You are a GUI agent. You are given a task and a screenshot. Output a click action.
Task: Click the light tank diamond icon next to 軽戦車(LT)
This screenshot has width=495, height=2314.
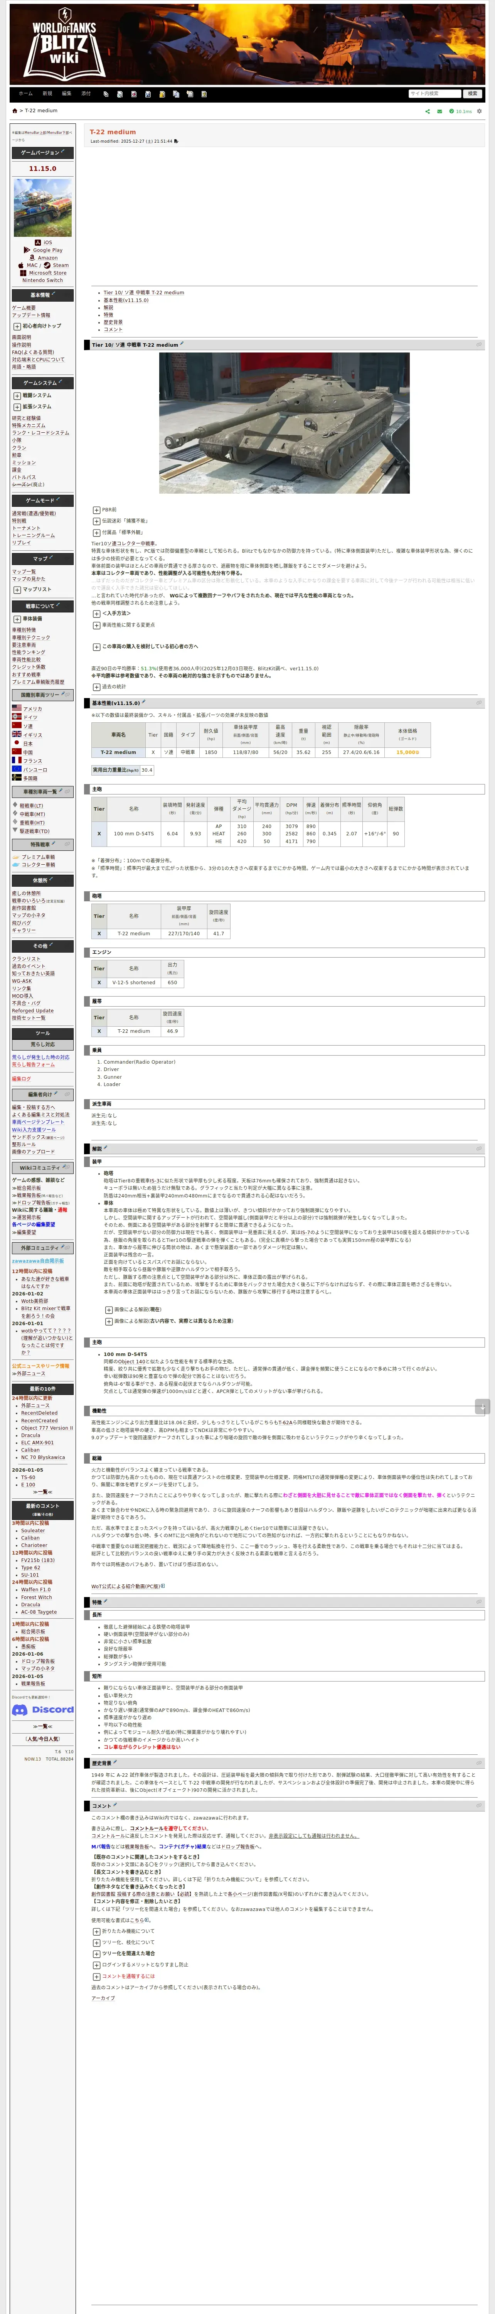click(x=15, y=806)
